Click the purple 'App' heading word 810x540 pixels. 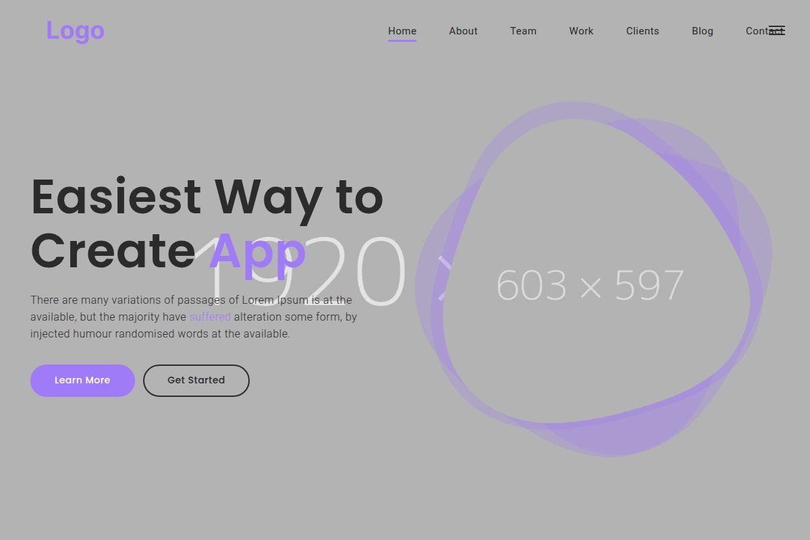click(x=256, y=250)
